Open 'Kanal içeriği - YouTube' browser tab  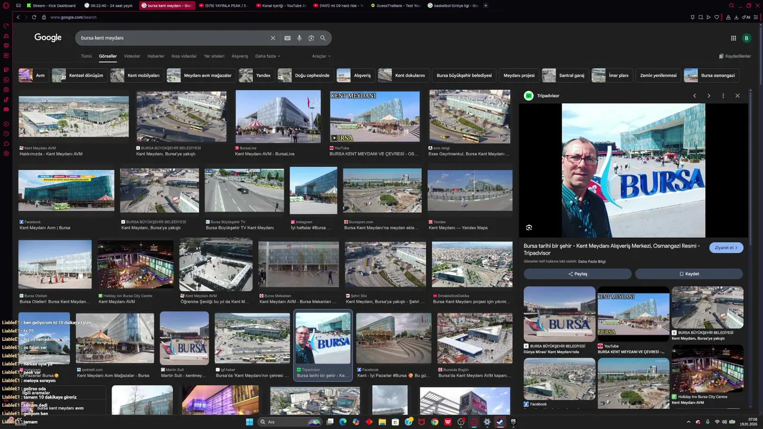click(x=281, y=5)
